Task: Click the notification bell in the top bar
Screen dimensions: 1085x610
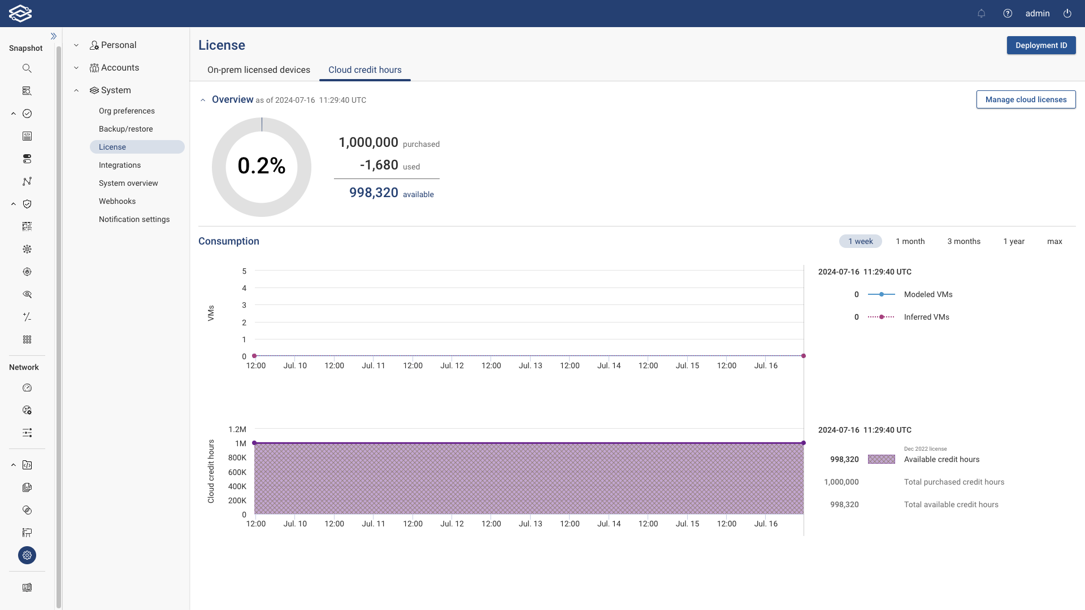Action: pos(982,13)
